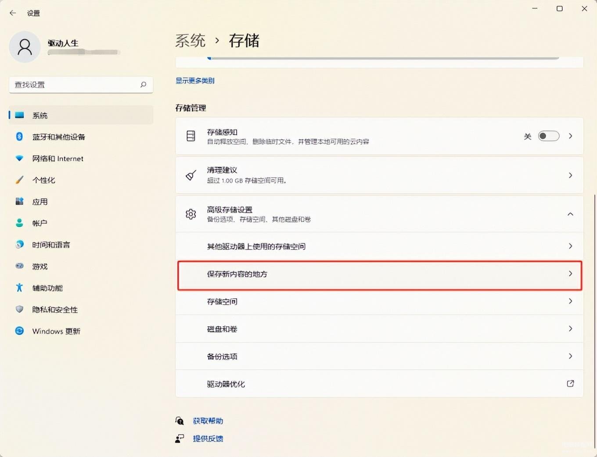Screen dimensions: 597x457
Task: Click the 应用 apps icon
Action: click(19, 201)
